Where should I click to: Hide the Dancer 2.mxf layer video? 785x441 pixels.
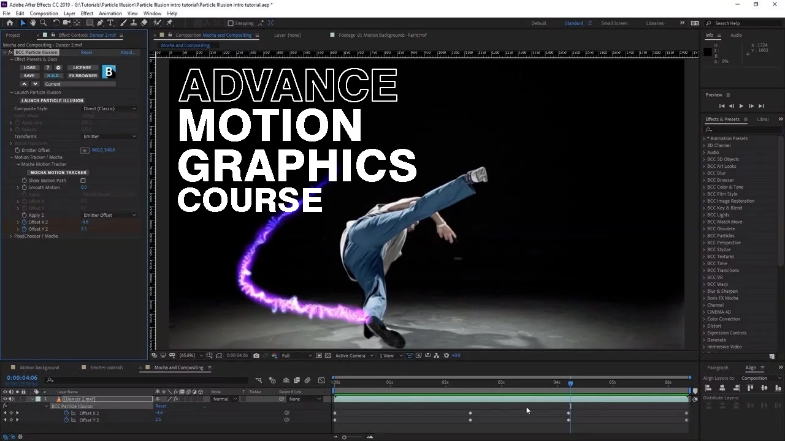pos(6,399)
